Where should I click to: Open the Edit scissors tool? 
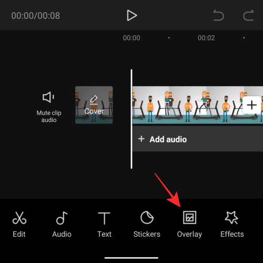[19, 225]
